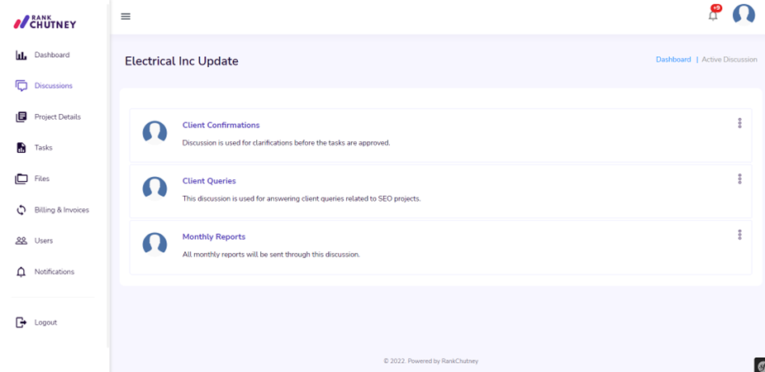
Task: Toggle the hamburger sidebar menu
Action: [126, 17]
